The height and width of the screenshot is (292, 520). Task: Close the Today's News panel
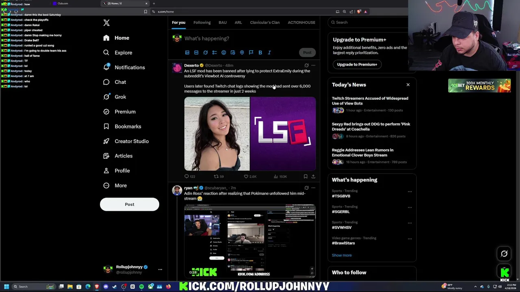click(x=408, y=85)
